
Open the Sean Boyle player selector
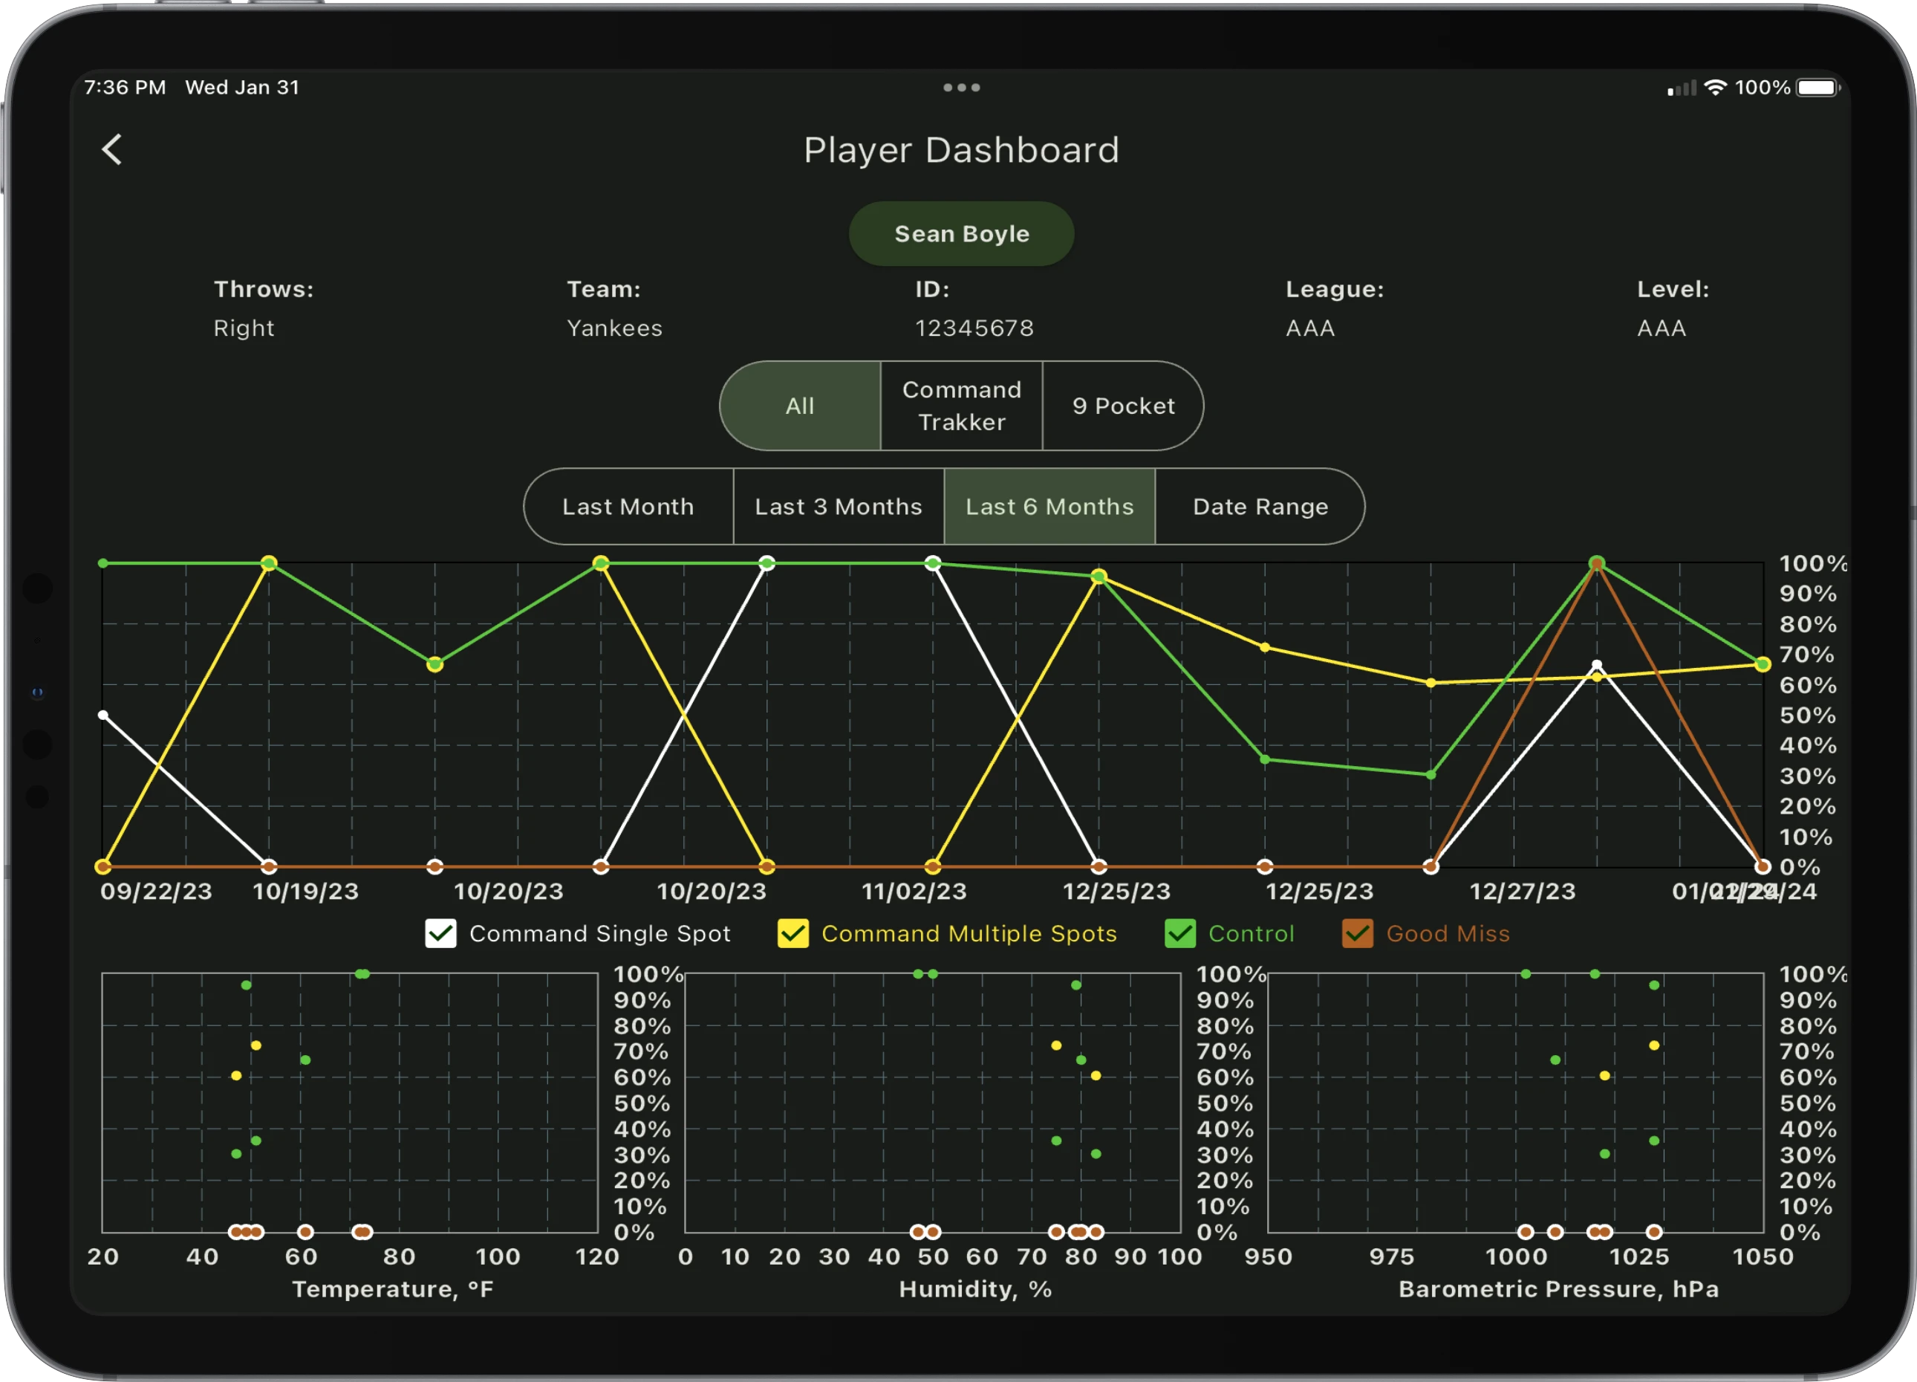(x=961, y=233)
